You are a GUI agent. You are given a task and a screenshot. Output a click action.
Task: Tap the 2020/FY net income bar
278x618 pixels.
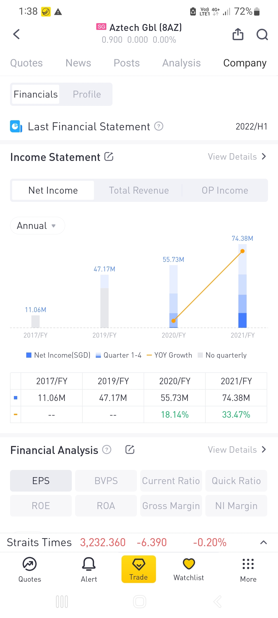click(173, 296)
